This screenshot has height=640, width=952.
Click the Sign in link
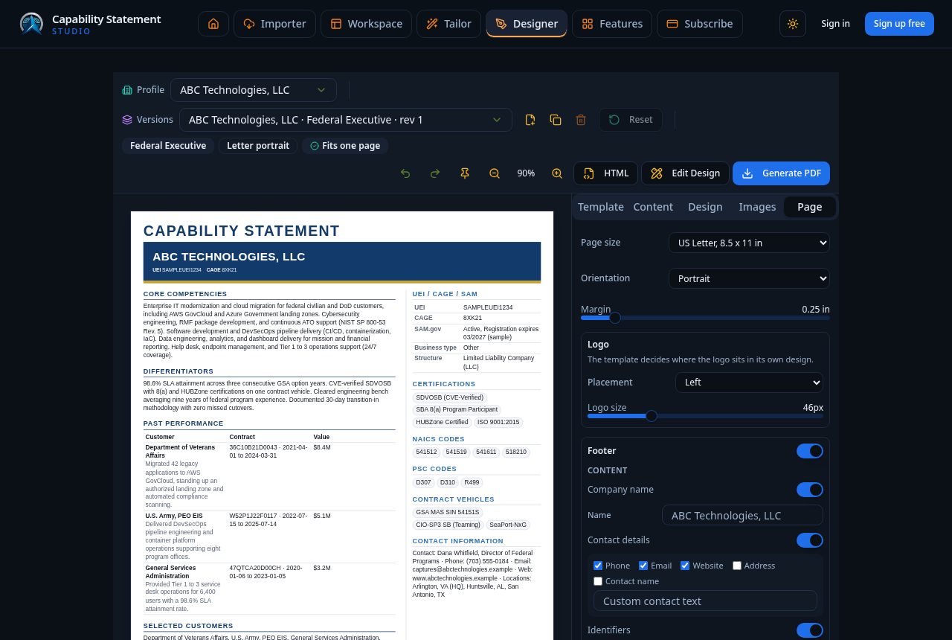[x=835, y=24]
